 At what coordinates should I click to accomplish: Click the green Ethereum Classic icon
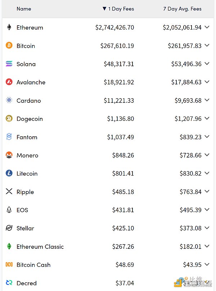tap(9, 246)
